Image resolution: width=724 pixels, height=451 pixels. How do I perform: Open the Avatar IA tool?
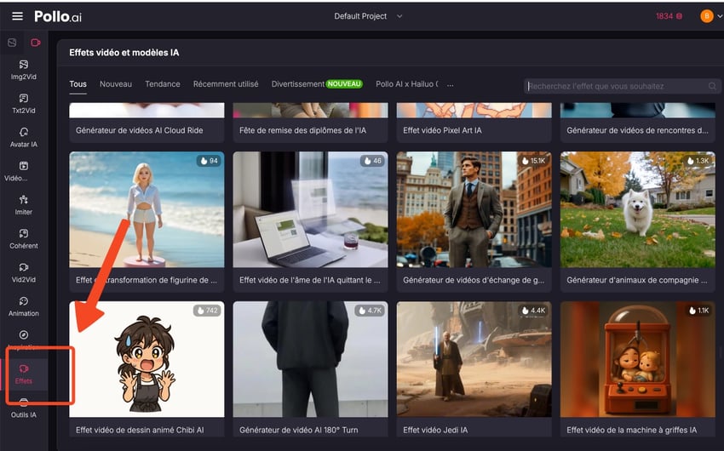pos(24,137)
